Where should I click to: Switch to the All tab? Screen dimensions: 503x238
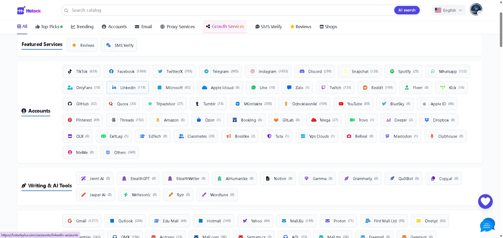(22, 27)
